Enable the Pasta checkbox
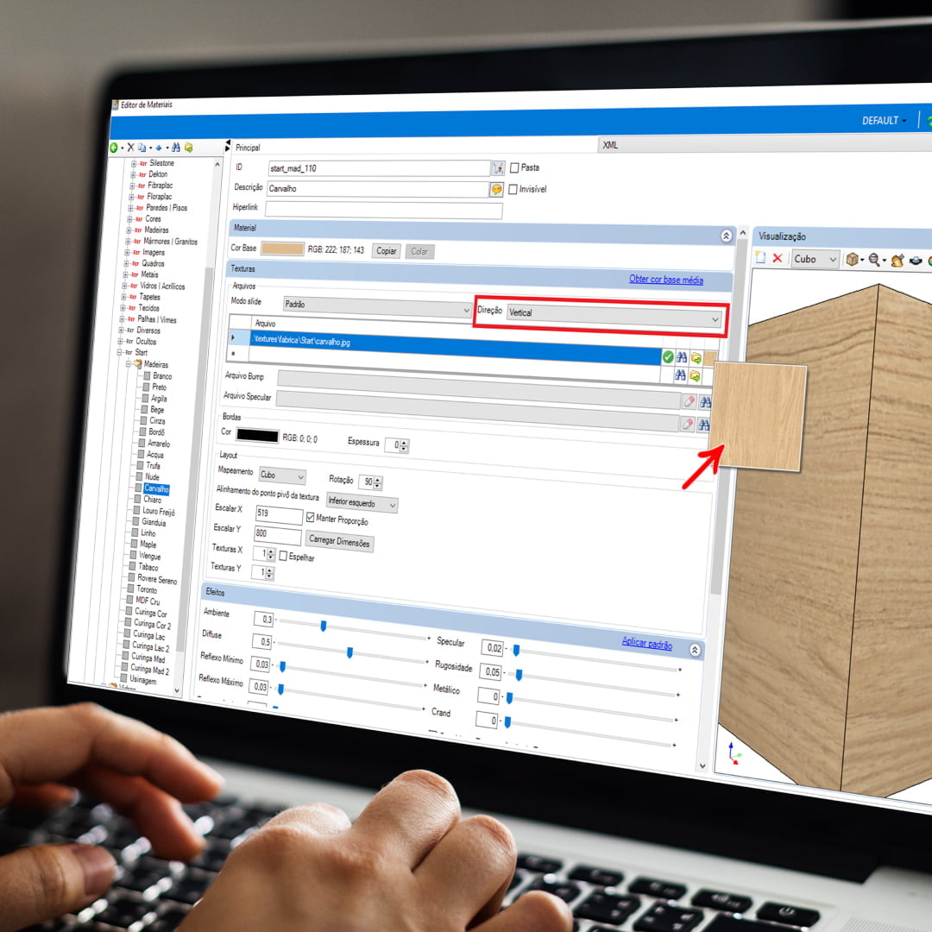 pyautogui.click(x=514, y=167)
